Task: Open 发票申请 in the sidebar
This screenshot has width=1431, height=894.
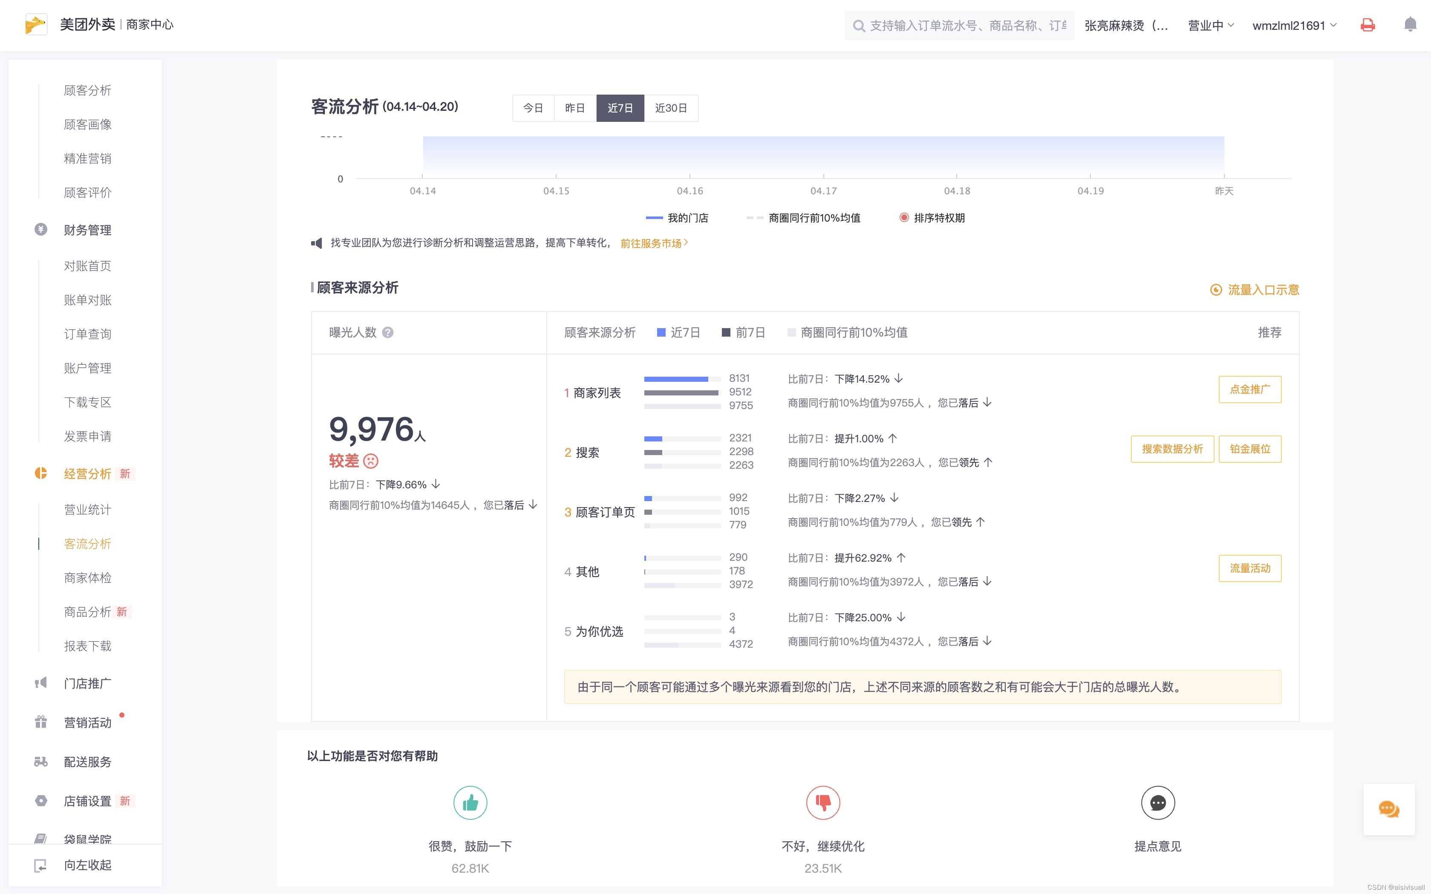Action: [x=87, y=436]
